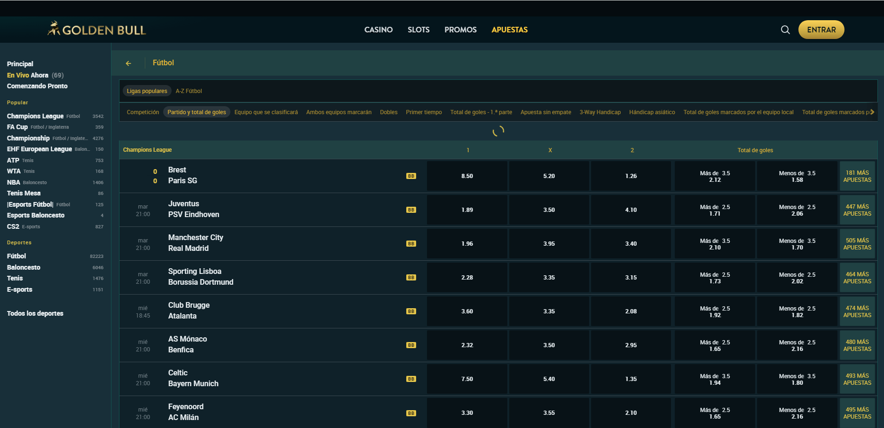Bet on Real Madrid win at 3.40
The width and height of the screenshot is (884, 428).
(x=631, y=244)
